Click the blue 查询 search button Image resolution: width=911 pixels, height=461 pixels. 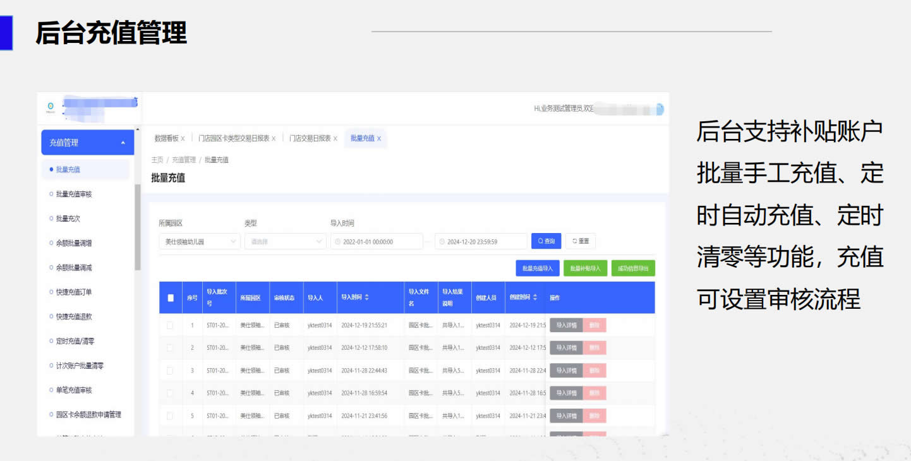(x=546, y=241)
